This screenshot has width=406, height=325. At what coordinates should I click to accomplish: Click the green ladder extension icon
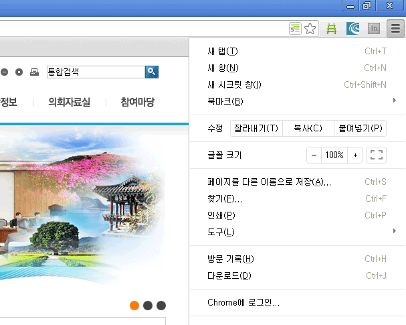tap(331, 29)
